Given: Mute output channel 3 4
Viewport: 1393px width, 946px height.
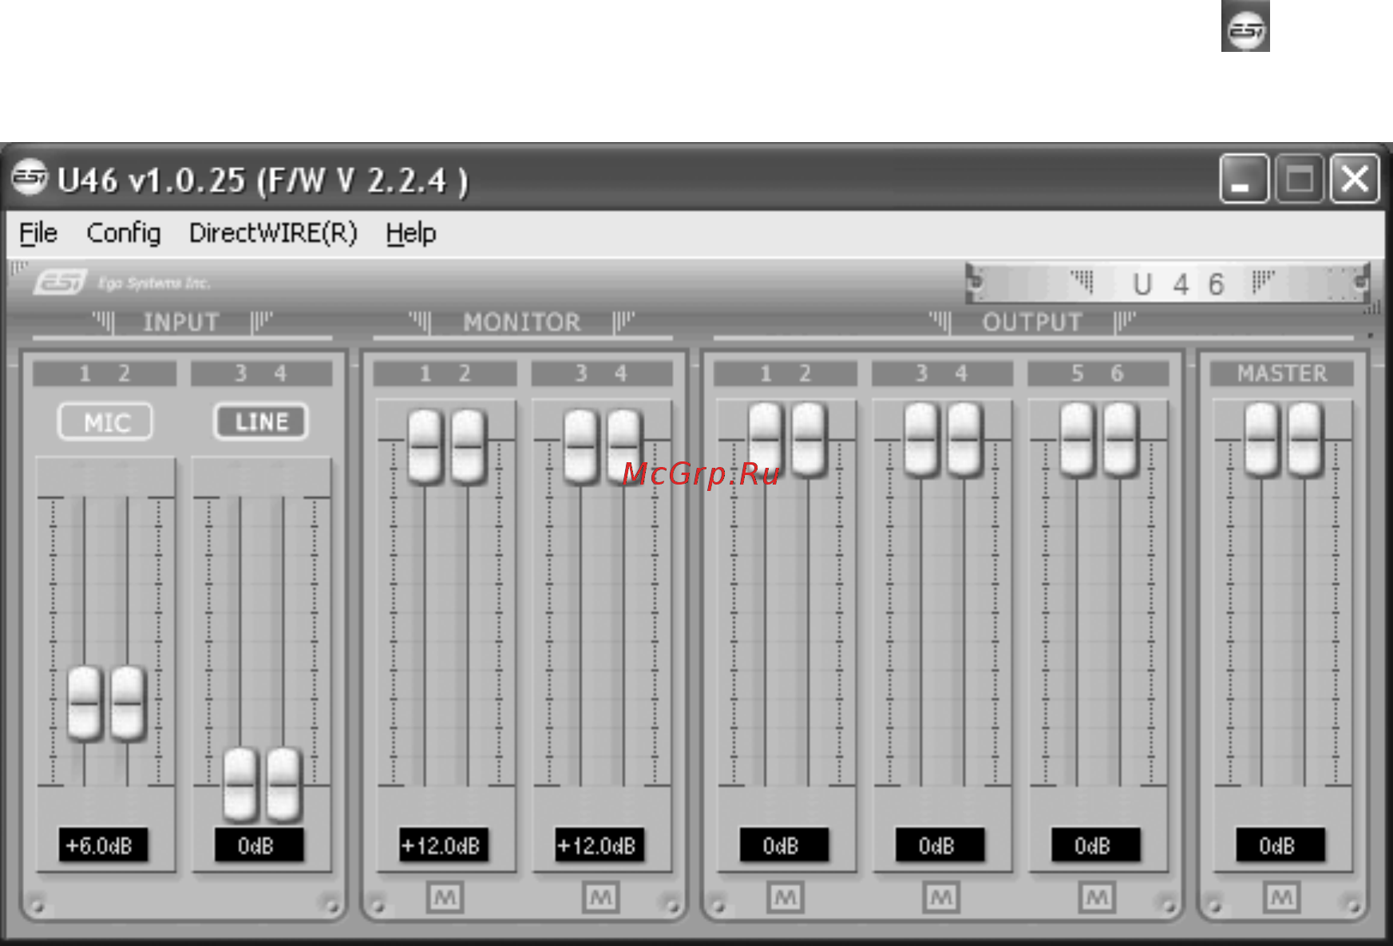Looking at the screenshot, I should [940, 897].
